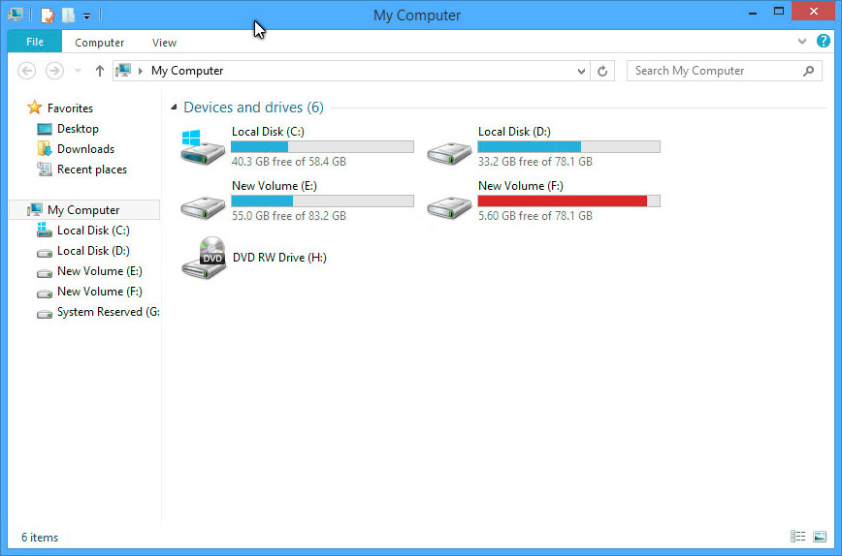Click '40.3 GB free of 58.4 GB' text
Screen dimensions: 842x556
(289, 162)
